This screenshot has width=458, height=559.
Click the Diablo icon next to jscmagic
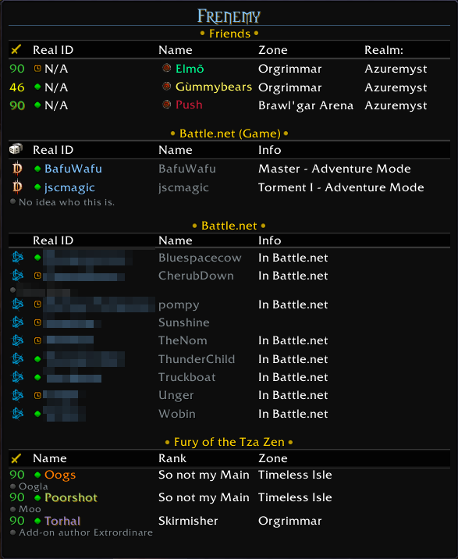pos(17,187)
